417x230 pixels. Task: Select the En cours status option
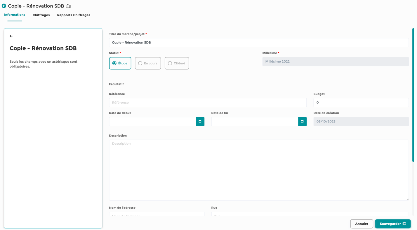[148, 63]
